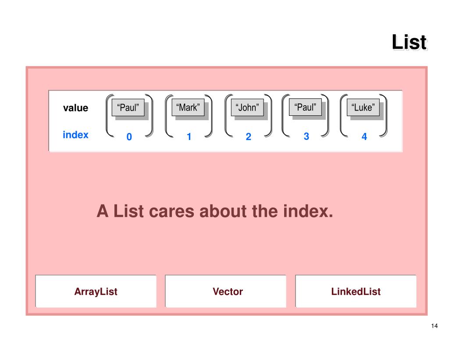Click "A List cares about the index." text
The height and width of the screenshot is (337, 449).
coord(215,211)
